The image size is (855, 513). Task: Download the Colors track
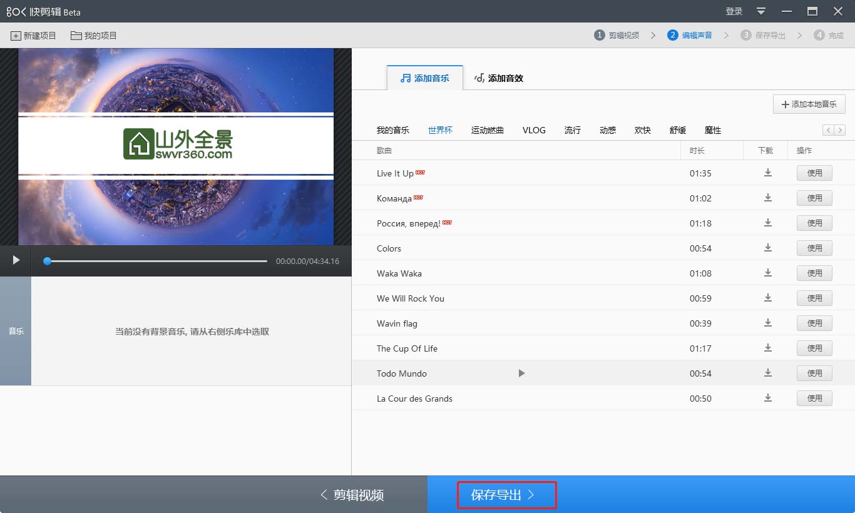click(x=768, y=248)
